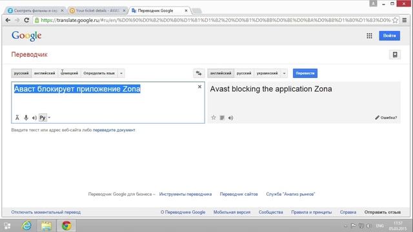Select английский as target language

[221, 73]
